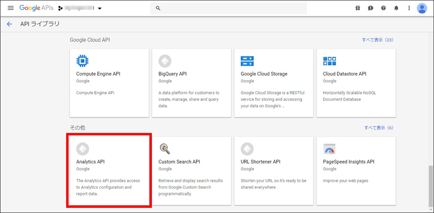This screenshot has height=213, width=434.
Task: Show all 23 Google Cloud APIs
Action: click(x=377, y=40)
